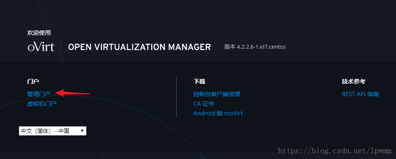
Task: Click the red arrow annotation
Action: point(73,93)
